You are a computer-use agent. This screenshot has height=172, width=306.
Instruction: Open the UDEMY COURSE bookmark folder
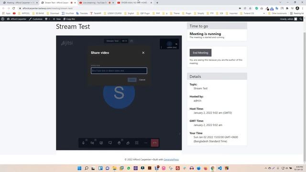tap(113, 13)
